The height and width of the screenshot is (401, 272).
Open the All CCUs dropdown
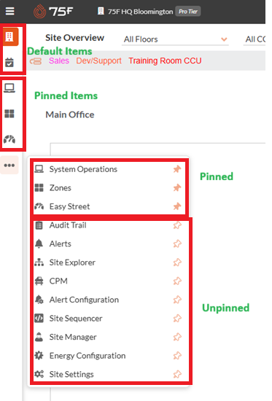[254, 39]
